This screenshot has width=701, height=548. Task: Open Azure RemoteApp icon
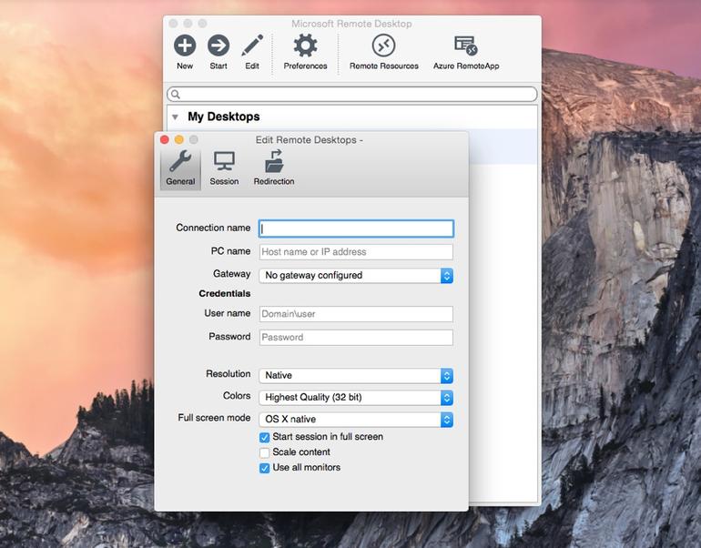point(466,46)
